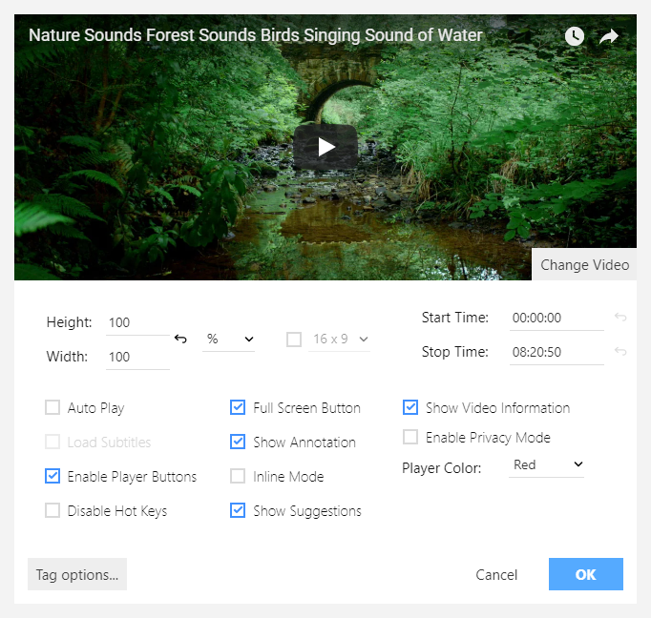Reset the Stop Time value icon
Image resolution: width=651 pixels, height=618 pixels.
pos(620,352)
